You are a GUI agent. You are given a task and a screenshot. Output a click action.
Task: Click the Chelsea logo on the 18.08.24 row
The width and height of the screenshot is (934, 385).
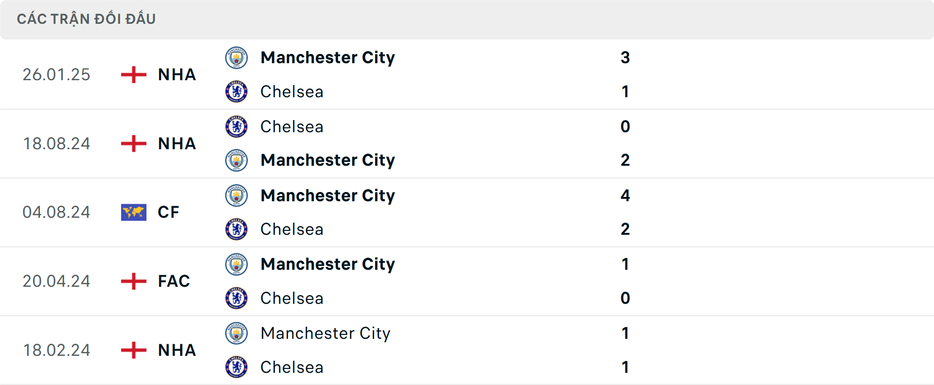click(x=236, y=126)
